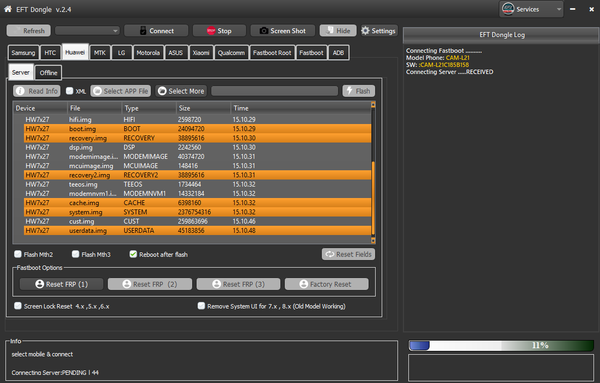Viewport: 600px width, 383px height.
Task: Open the LG tab
Action: click(121, 53)
